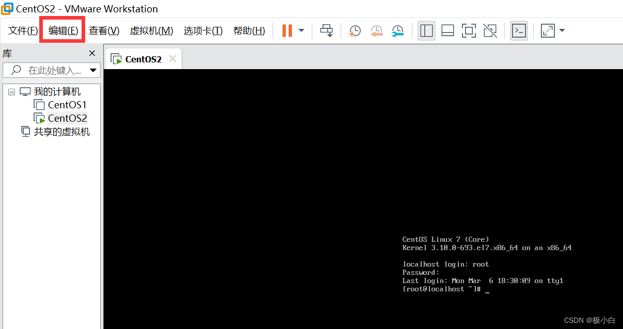This screenshot has height=329, width=623.
Task: Open the 查看(V) menu
Action: [104, 31]
